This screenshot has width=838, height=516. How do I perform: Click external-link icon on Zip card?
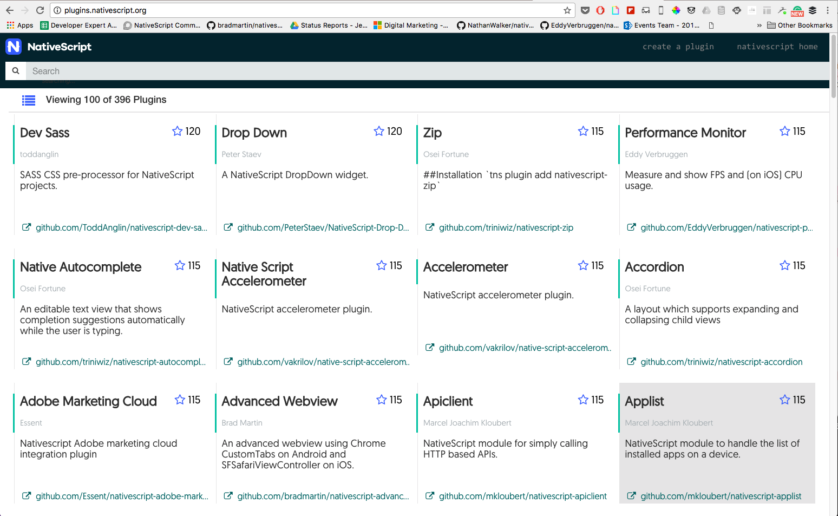click(429, 227)
